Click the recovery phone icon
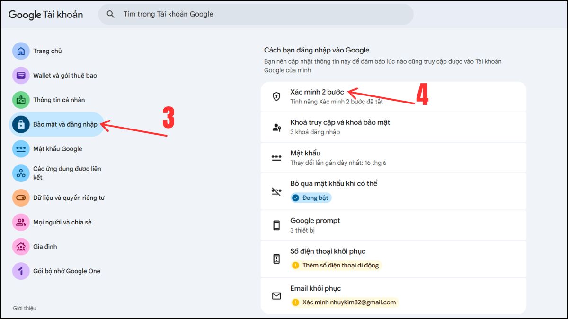Image resolution: width=568 pixels, height=319 pixels. coord(276,259)
